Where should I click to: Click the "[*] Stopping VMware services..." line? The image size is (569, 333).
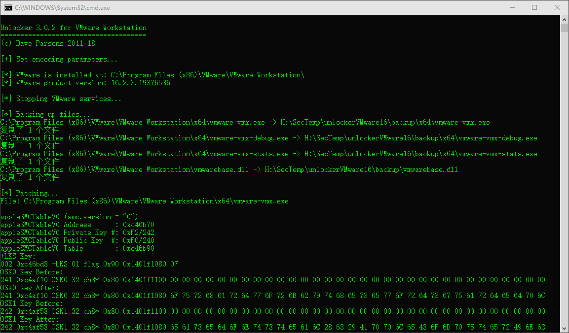[x=61, y=99]
